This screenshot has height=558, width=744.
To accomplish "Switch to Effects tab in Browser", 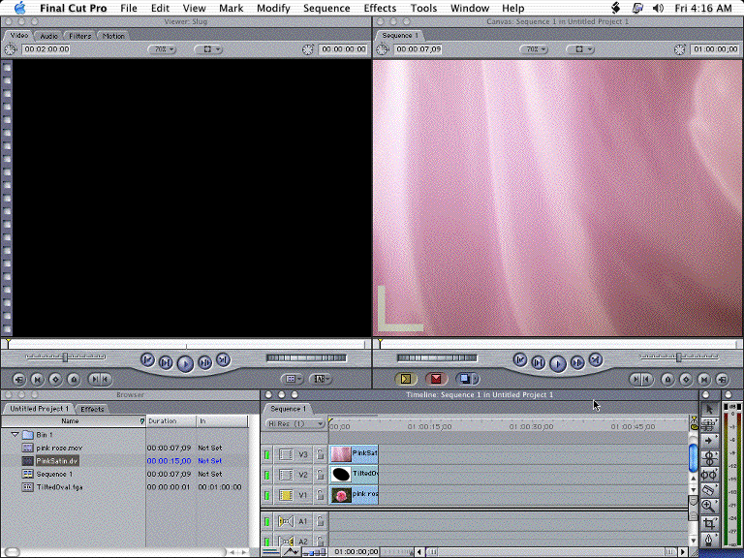I will [92, 409].
